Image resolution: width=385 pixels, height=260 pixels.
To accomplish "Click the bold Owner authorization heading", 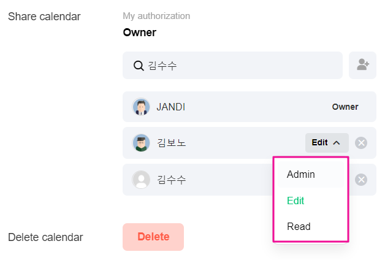I will 140,32.
